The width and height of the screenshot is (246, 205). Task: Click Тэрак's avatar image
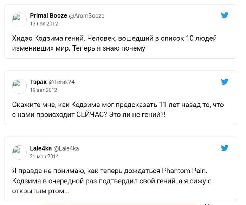point(19,86)
